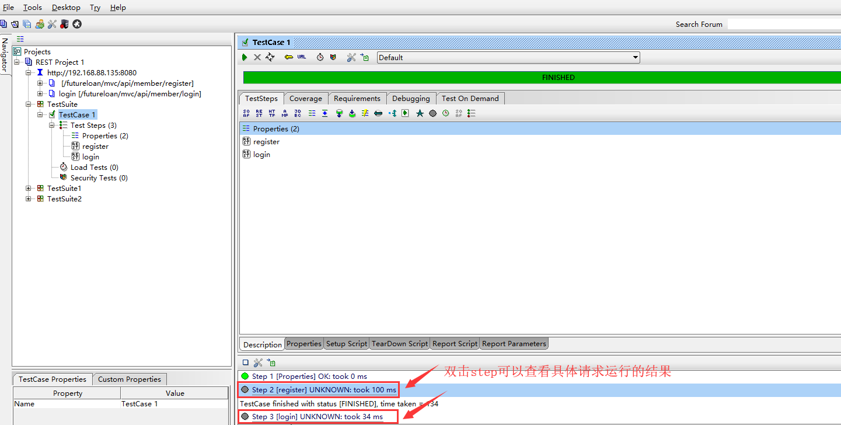
Task: Add a REST request test step
Action: tap(259, 113)
